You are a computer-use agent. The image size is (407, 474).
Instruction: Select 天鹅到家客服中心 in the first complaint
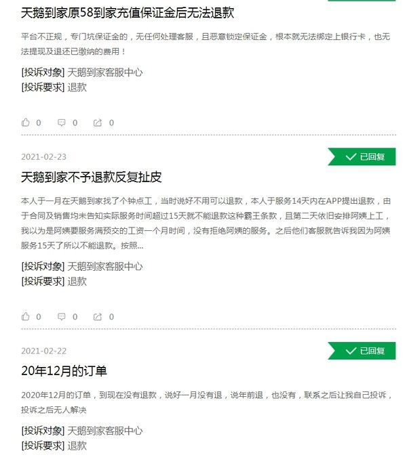click(x=104, y=72)
